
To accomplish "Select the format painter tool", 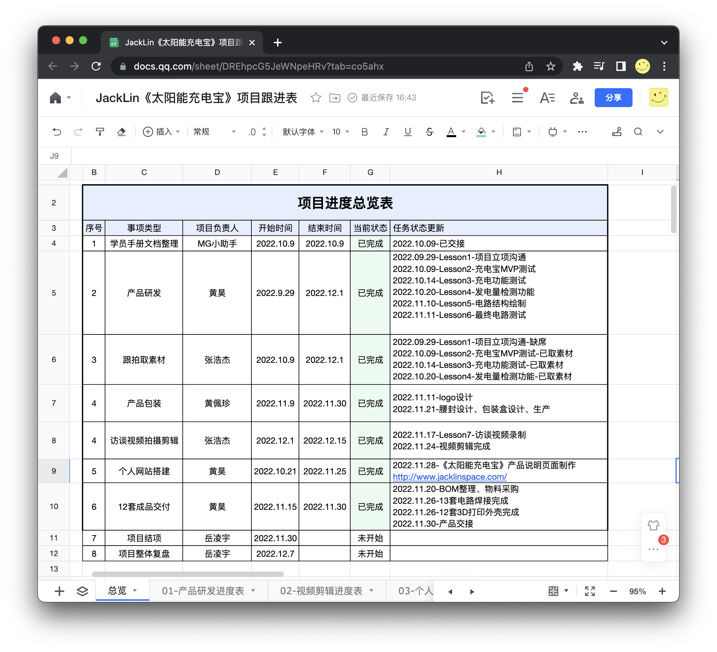I will coord(100,132).
